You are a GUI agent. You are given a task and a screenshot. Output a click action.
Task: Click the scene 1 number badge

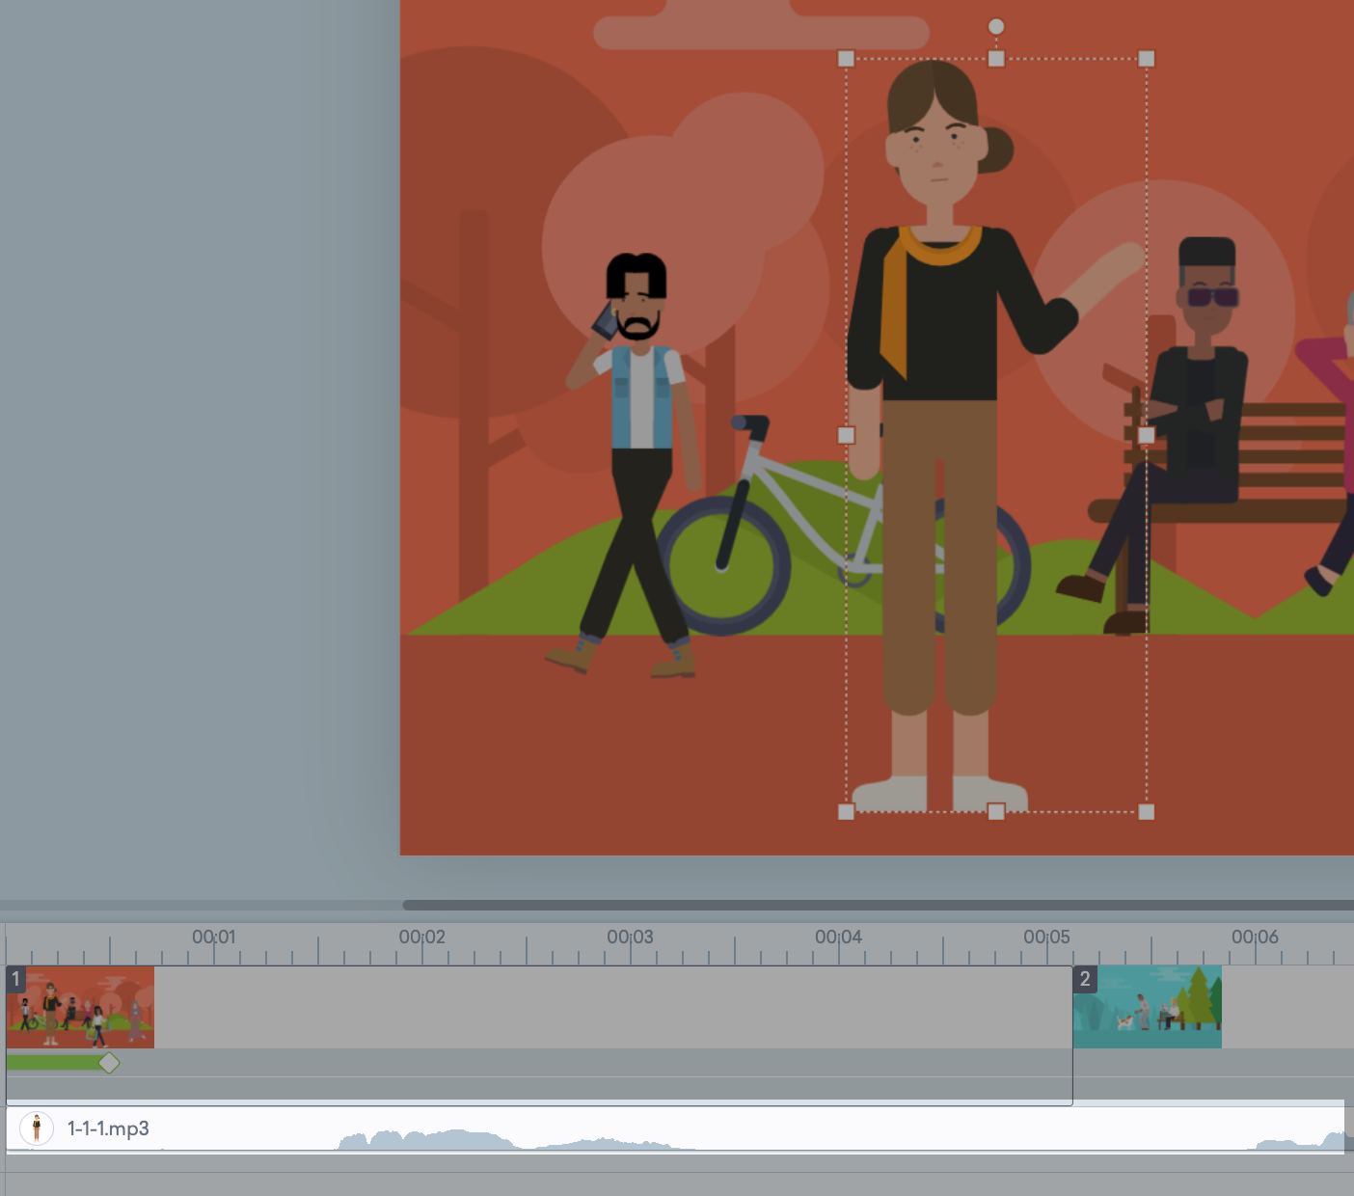click(x=14, y=979)
